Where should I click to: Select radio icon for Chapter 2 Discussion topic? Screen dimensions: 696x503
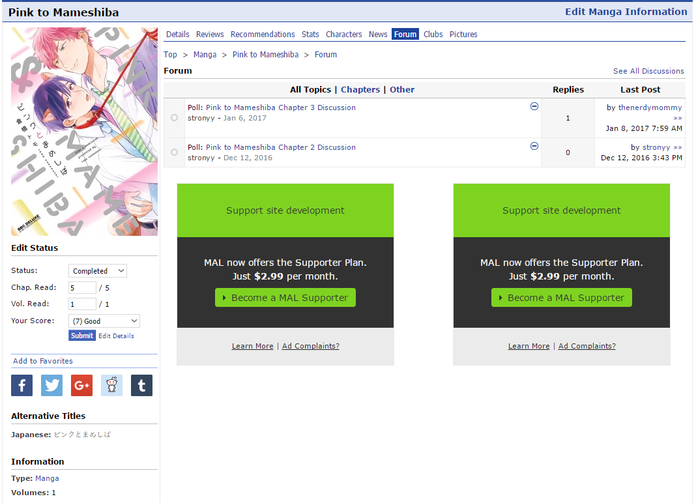175,152
